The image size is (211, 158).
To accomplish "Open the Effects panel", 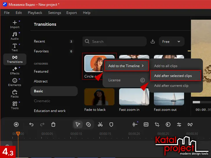I will coord(14,71).
